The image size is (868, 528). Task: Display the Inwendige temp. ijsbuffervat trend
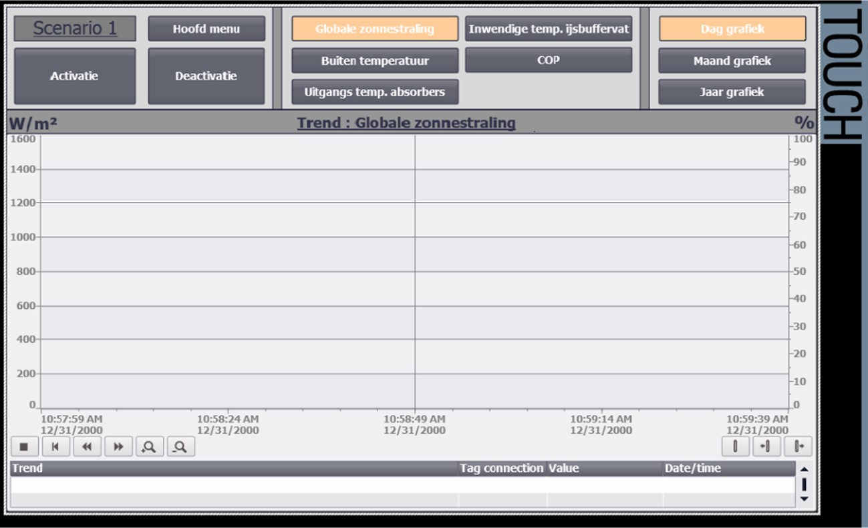click(x=549, y=29)
